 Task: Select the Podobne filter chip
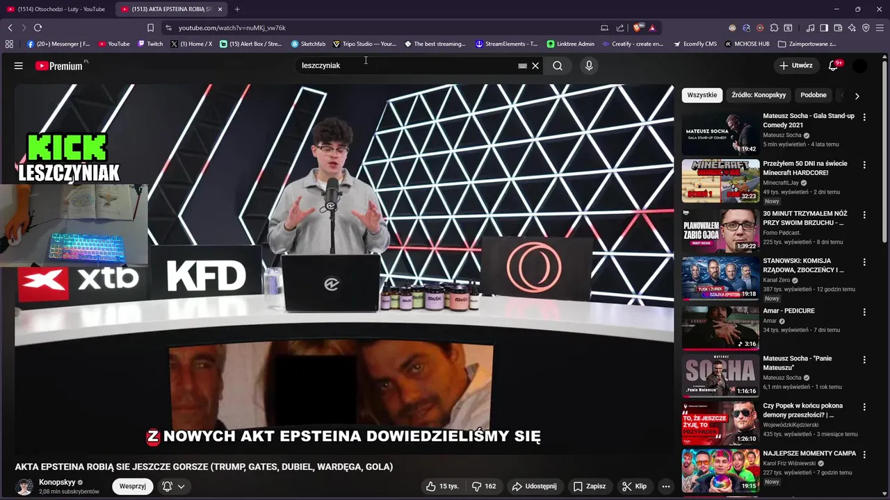pyautogui.click(x=814, y=95)
